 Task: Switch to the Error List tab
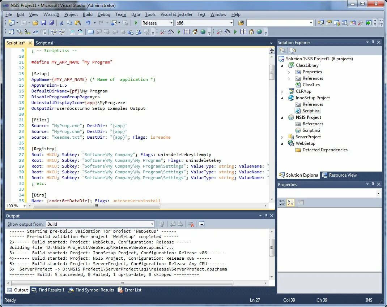[x=130, y=290]
